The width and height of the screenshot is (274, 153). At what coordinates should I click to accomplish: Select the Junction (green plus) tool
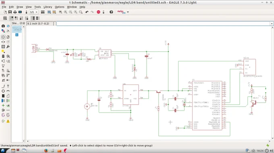[3, 105]
